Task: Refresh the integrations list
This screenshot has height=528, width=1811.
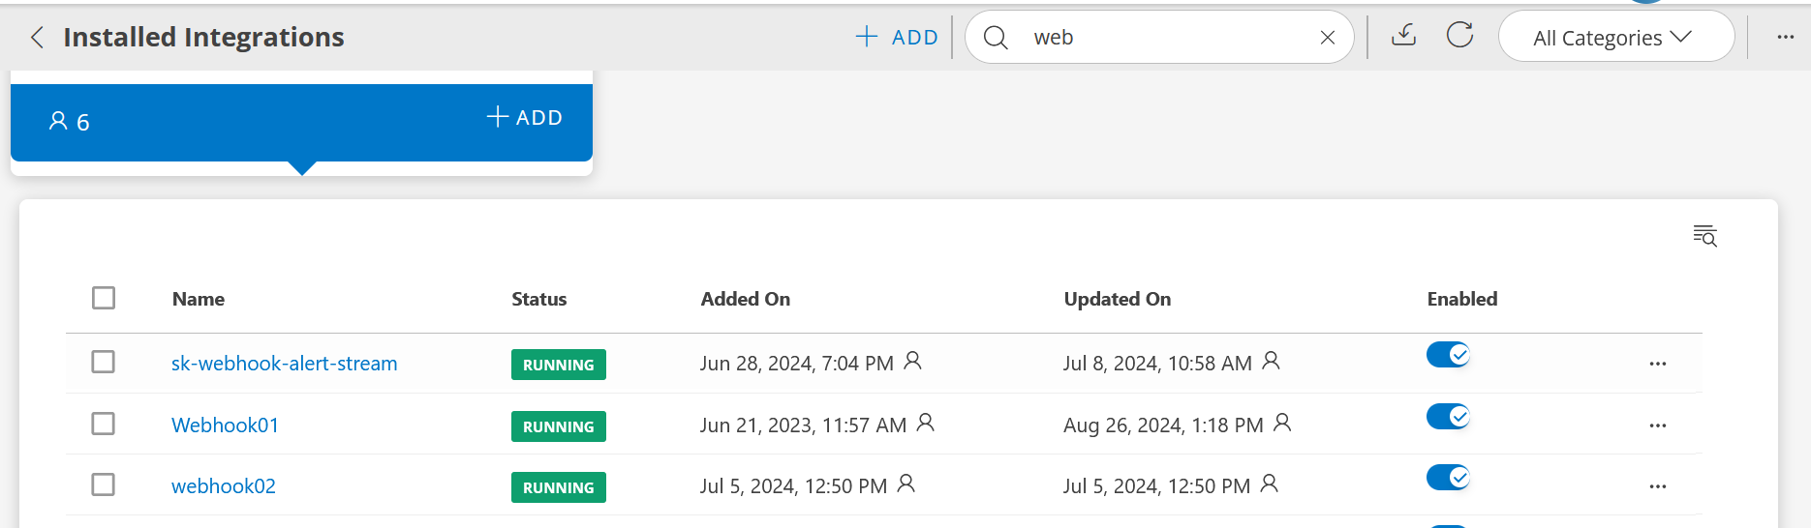Action: 1459,36
